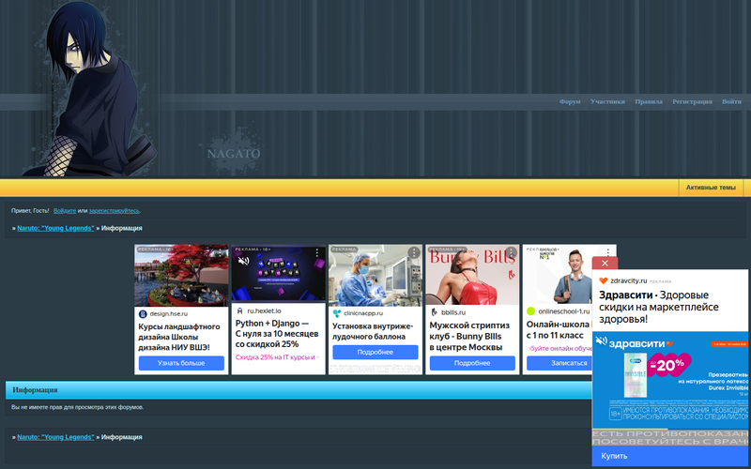The image size is (751, 469).
Task: Click the design.hse.ru favicon icon
Action: click(143, 313)
